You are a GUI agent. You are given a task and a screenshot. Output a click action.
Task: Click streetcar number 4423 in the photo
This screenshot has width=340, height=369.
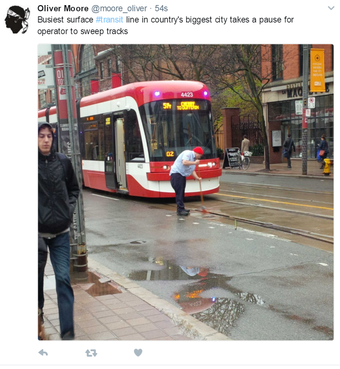[187, 94]
